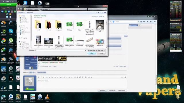Click Reply link on forum post
Image resolution: width=184 pixels, height=103 pixels.
click(x=124, y=66)
